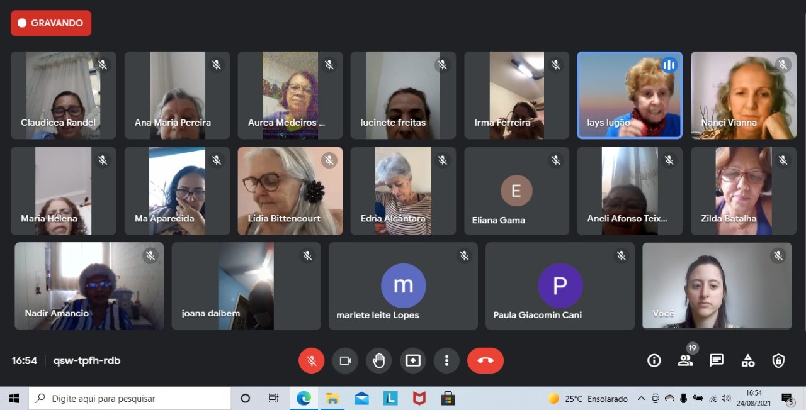Open Microsoft Edge from the taskbar
The image size is (806, 410).
(304, 399)
